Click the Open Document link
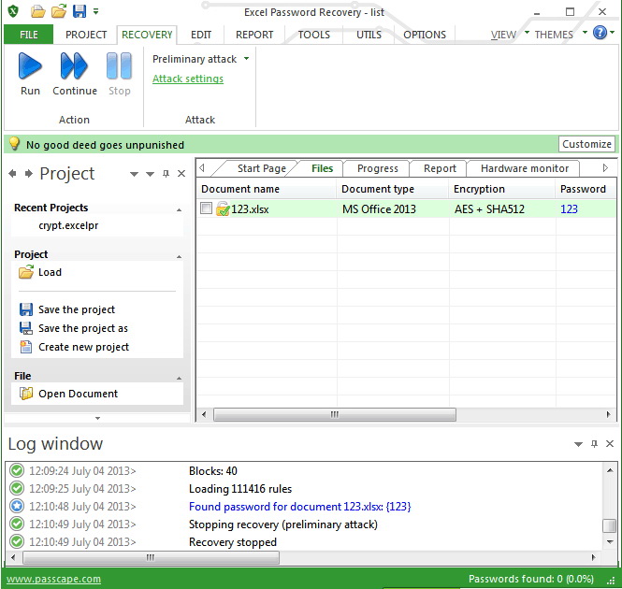The image size is (622, 589). tap(79, 394)
